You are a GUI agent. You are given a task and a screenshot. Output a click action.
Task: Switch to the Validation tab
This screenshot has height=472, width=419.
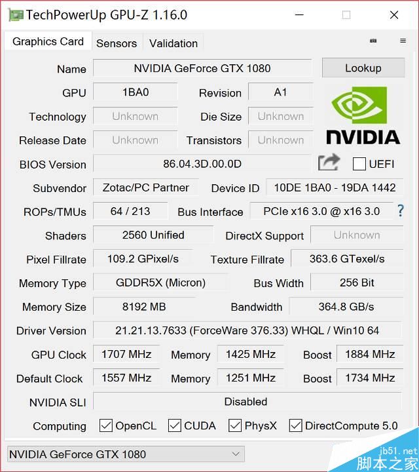[173, 43]
